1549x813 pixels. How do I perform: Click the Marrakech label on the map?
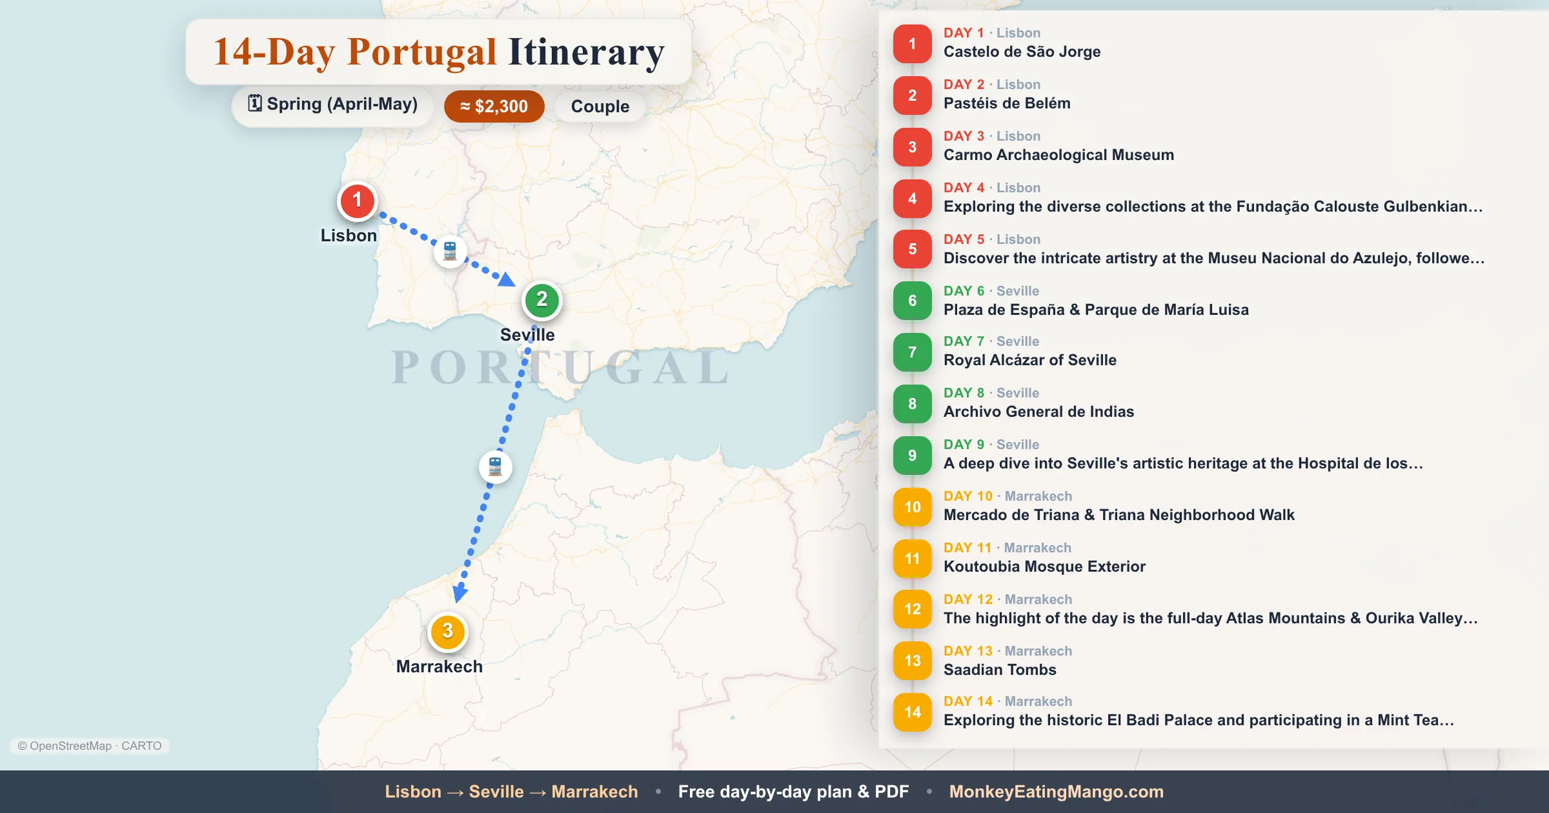[439, 667]
